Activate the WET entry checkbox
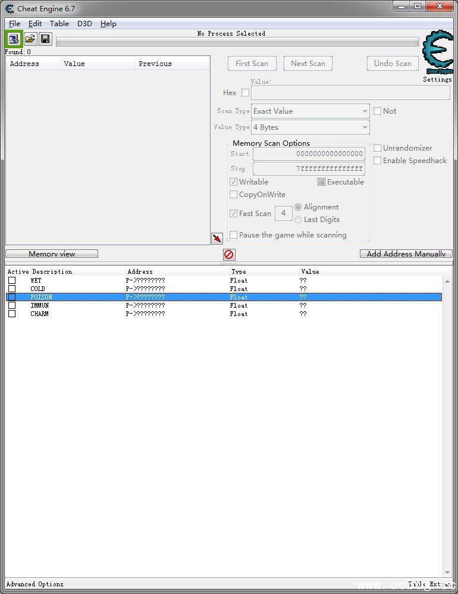This screenshot has width=458, height=594. click(x=12, y=280)
